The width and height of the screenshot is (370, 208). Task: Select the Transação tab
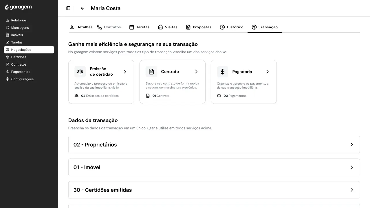[x=265, y=27]
